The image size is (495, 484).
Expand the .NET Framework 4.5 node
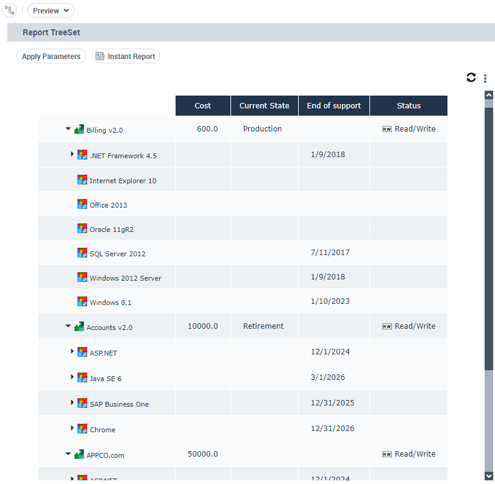[x=73, y=155]
